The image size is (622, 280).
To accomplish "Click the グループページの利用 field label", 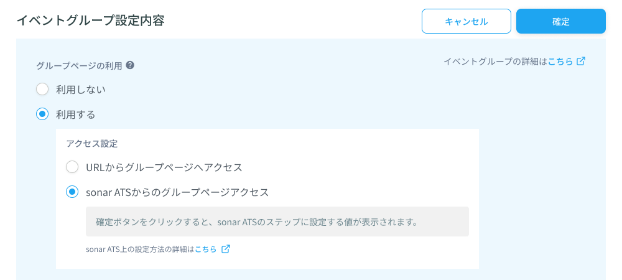I will coord(79,65).
